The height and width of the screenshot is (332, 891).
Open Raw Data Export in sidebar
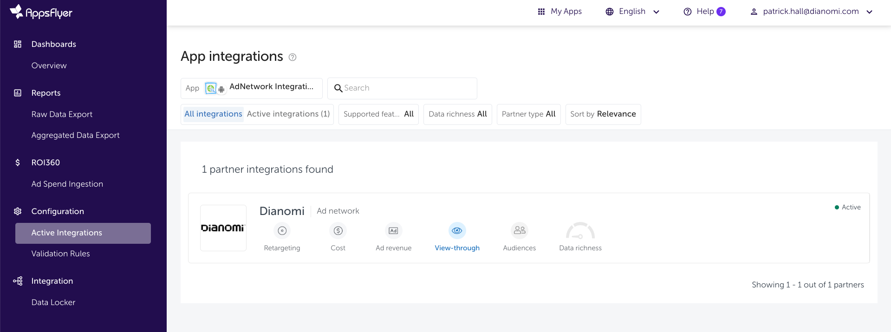(62, 114)
